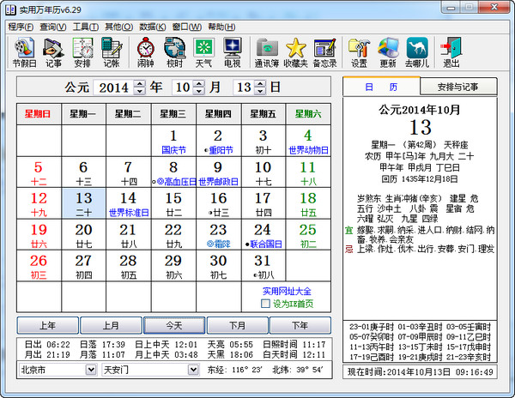
Task: Go to next month with 下月
Action: click(x=238, y=325)
